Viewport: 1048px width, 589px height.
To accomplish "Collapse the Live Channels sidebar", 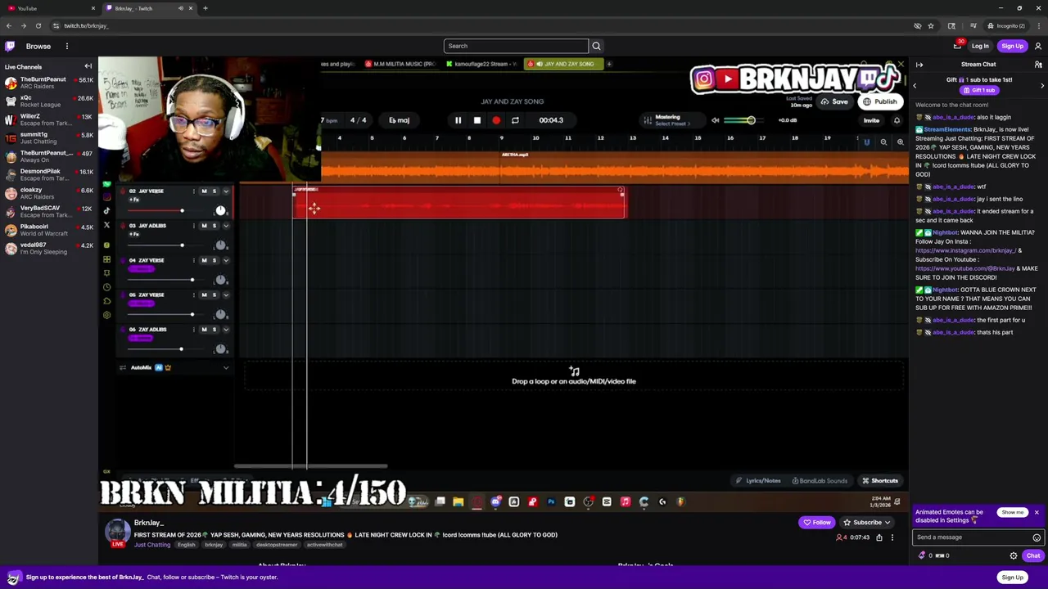I will (x=88, y=66).
